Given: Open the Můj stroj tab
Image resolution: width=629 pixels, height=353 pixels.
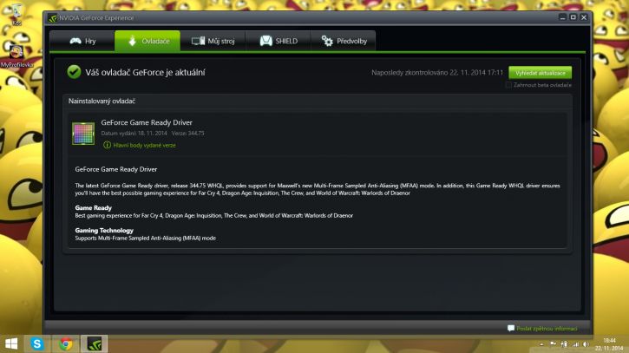Looking at the screenshot, I should 213,41.
